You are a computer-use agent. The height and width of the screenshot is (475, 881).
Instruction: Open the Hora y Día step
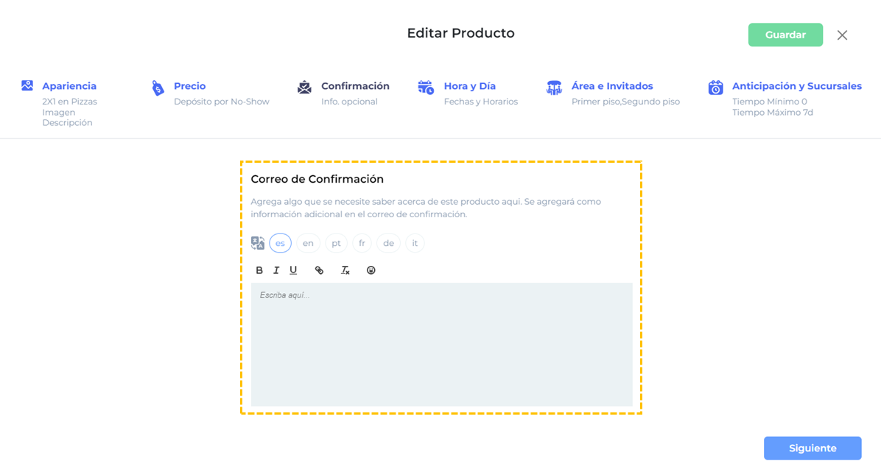coord(470,86)
